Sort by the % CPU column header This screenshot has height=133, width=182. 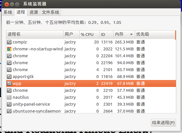click(89, 35)
